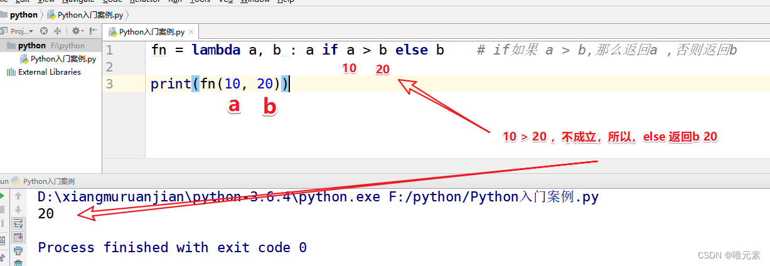The height and width of the screenshot is (266, 770).
Task: Open the Run menu
Action: point(174,2)
